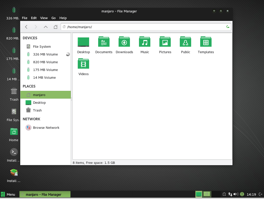The image size is (264, 199).
Task: Open the Desktop folder icon in file view
Action: point(83,45)
